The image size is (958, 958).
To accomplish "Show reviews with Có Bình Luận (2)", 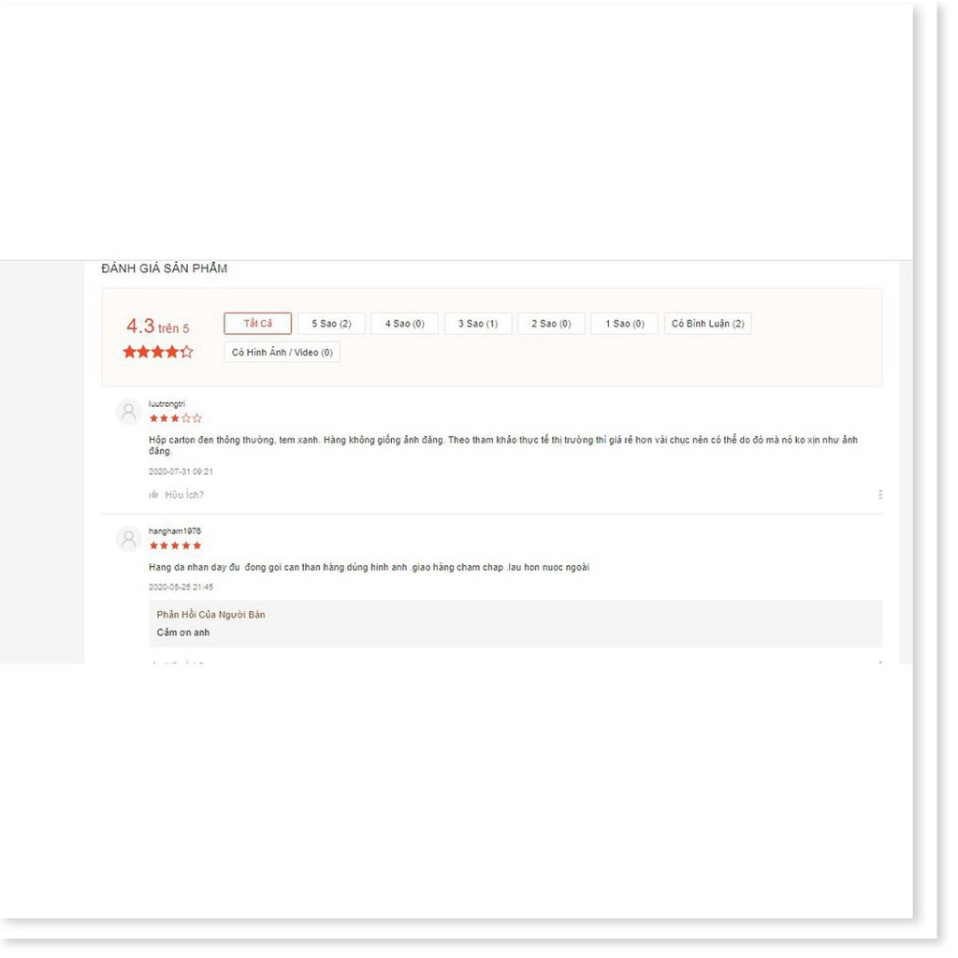I will tap(707, 323).
